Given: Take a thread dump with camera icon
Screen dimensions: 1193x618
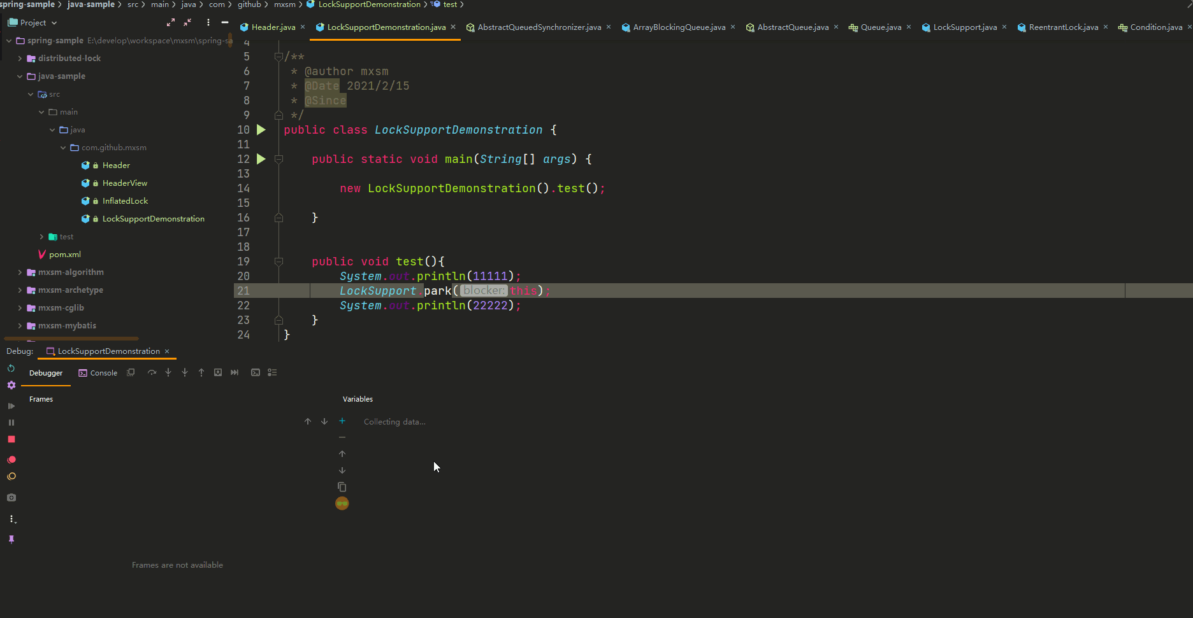Looking at the screenshot, I should pyautogui.click(x=11, y=498).
